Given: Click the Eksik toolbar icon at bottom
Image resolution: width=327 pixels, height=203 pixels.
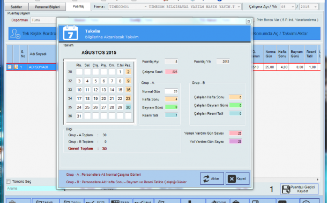Looking at the screenshot, I should (x=115, y=202).
